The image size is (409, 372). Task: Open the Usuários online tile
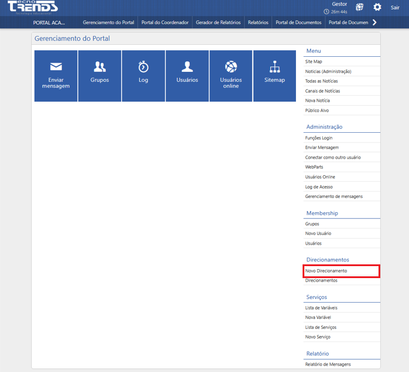(231, 75)
